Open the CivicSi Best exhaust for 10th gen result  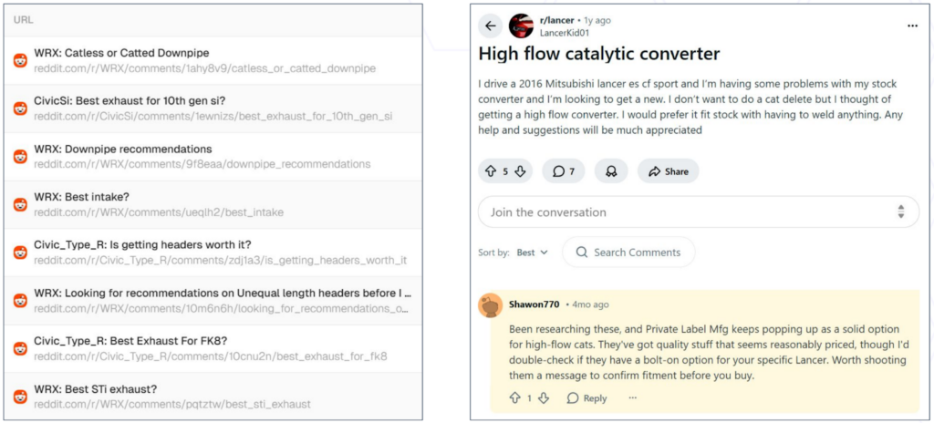click(130, 101)
